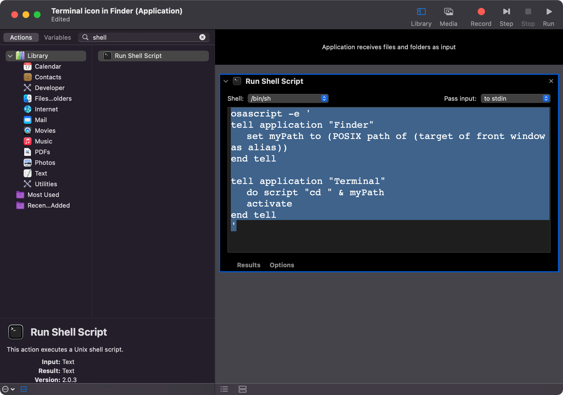Run the workflow with Run icon
This screenshot has height=395, width=563.
tap(548, 12)
